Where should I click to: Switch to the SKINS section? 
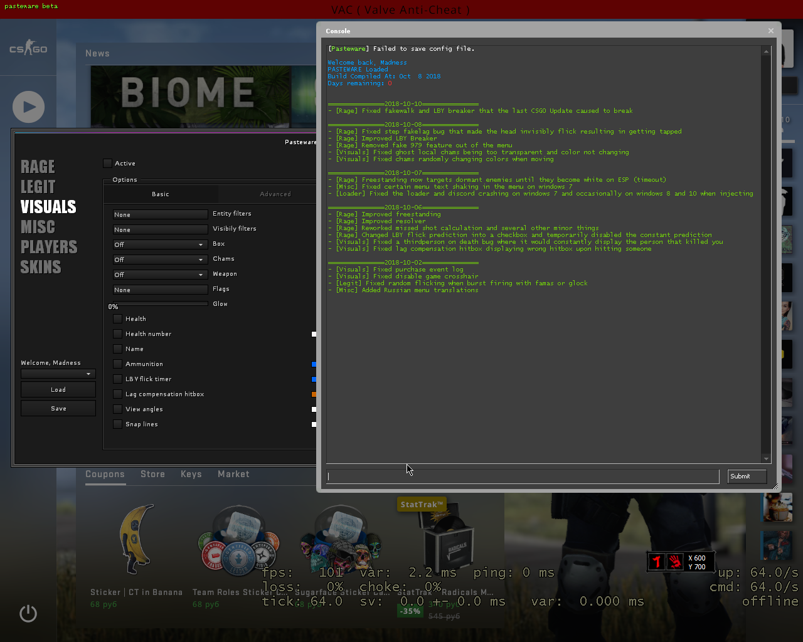pyautogui.click(x=41, y=267)
